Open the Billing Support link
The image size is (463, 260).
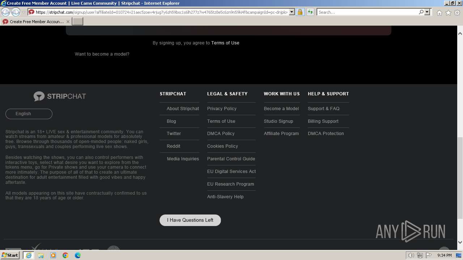[x=323, y=121]
